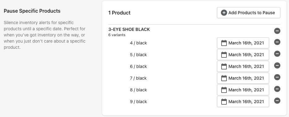Remove the 8 / black variant
Screen dimensions: 289x117
click(x=277, y=89)
